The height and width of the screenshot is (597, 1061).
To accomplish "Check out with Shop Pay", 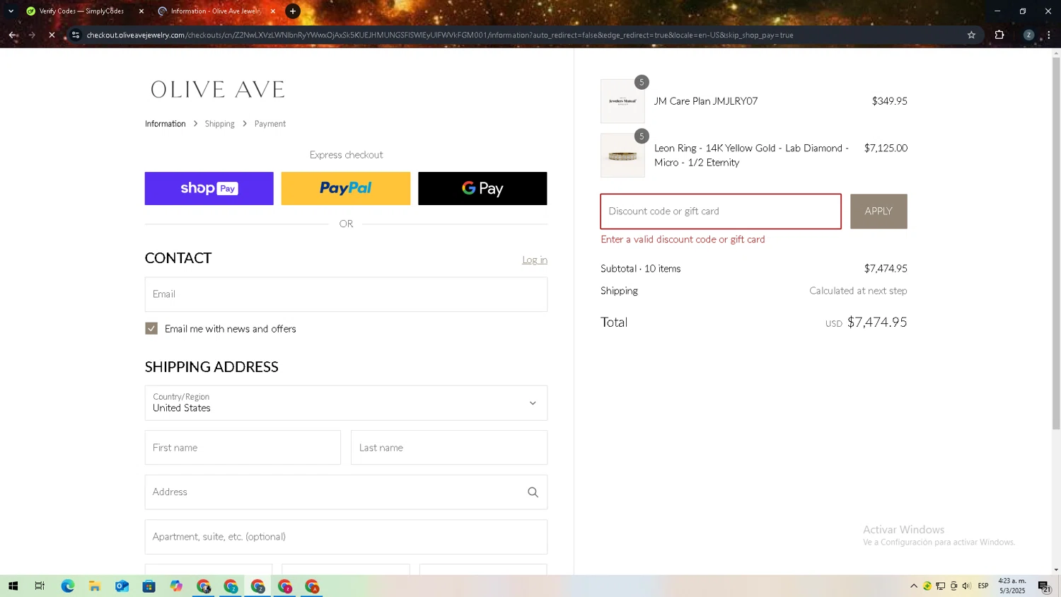I will tap(209, 189).
